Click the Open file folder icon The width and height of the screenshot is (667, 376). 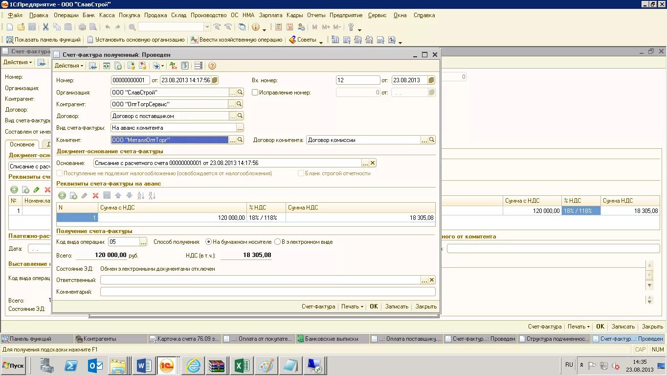pos(21,27)
